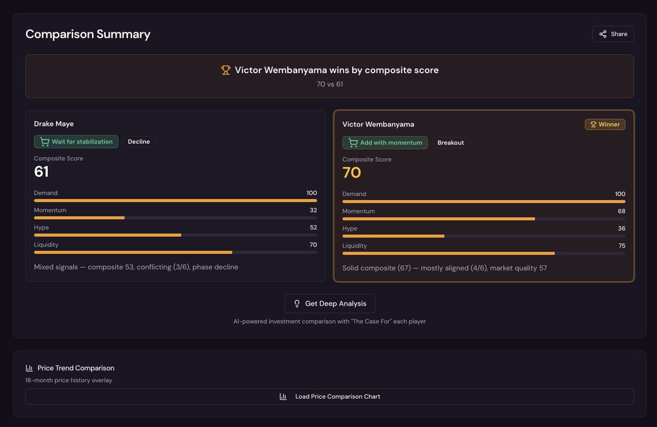Click the Decline phase tag
The image size is (657, 427).
point(139,142)
